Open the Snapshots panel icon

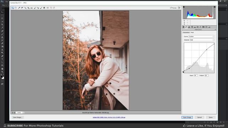[x=209, y=27]
